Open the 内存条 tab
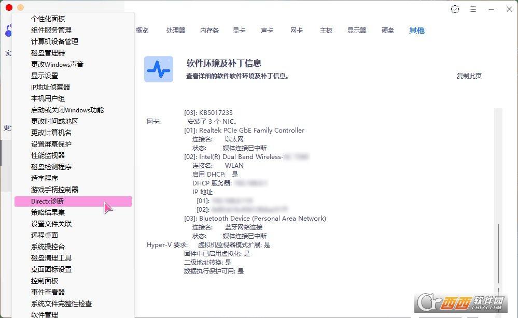 209,31
